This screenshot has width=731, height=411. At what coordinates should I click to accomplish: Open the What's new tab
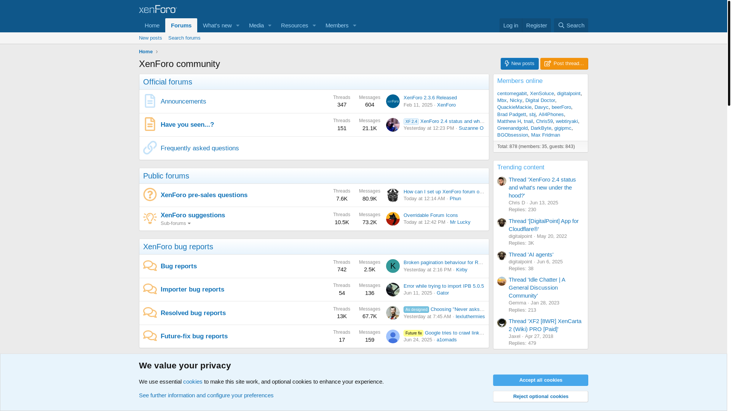(217, 25)
